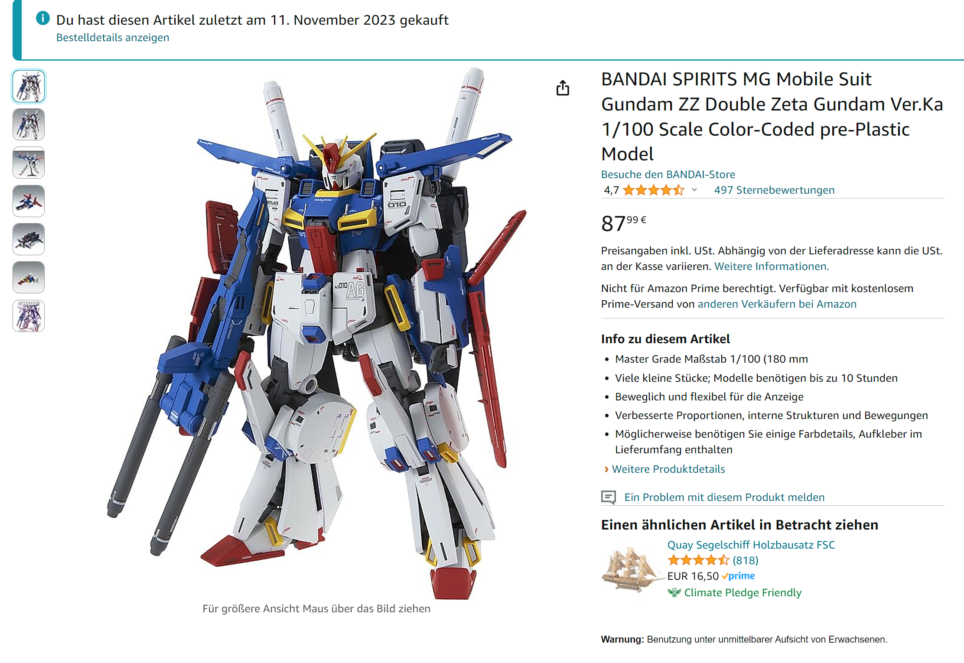The image size is (964, 663).
Task: Select the second product thumbnail
Action: point(29,125)
